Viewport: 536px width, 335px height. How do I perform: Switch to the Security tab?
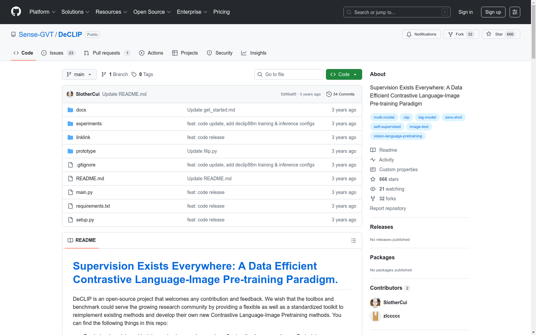click(220, 53)
